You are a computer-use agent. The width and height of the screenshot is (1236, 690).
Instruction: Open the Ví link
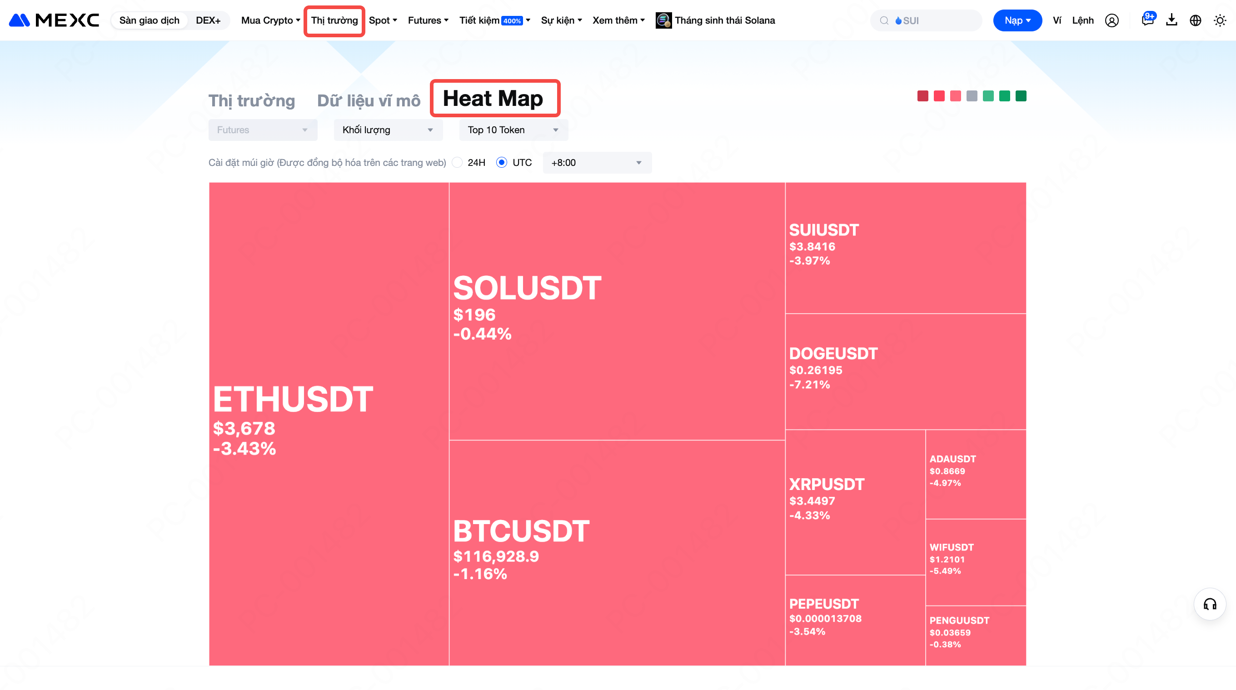(1057, 20)
